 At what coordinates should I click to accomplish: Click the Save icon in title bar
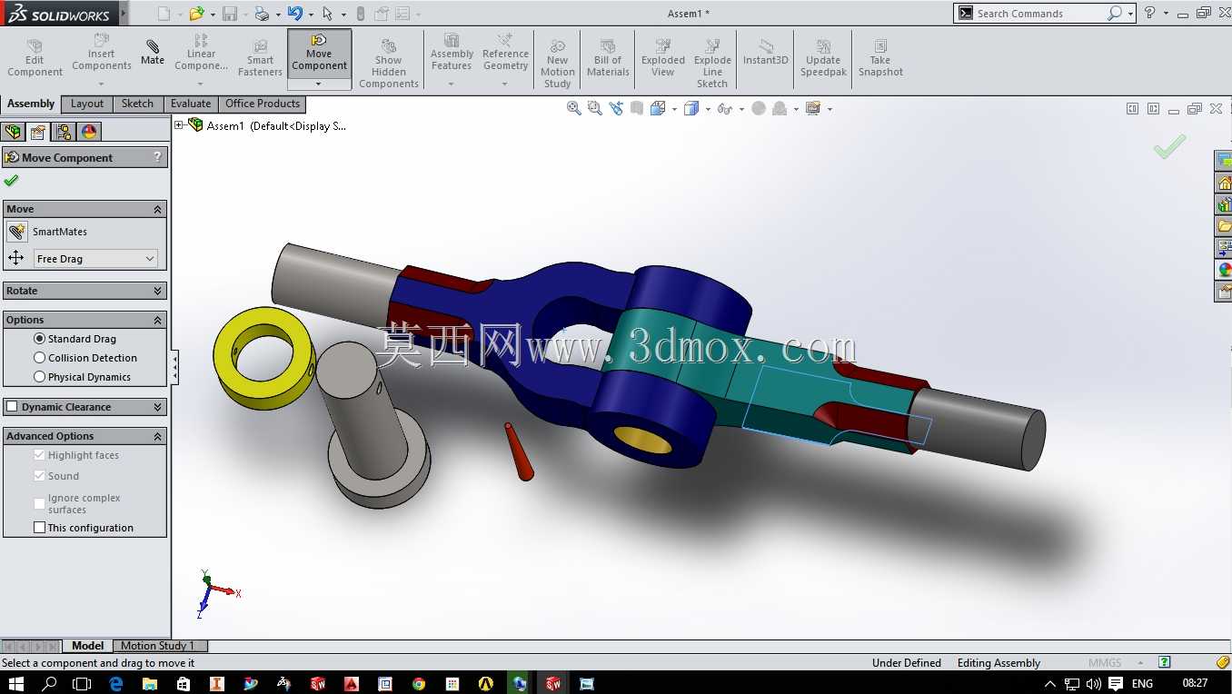pos(230,14)
